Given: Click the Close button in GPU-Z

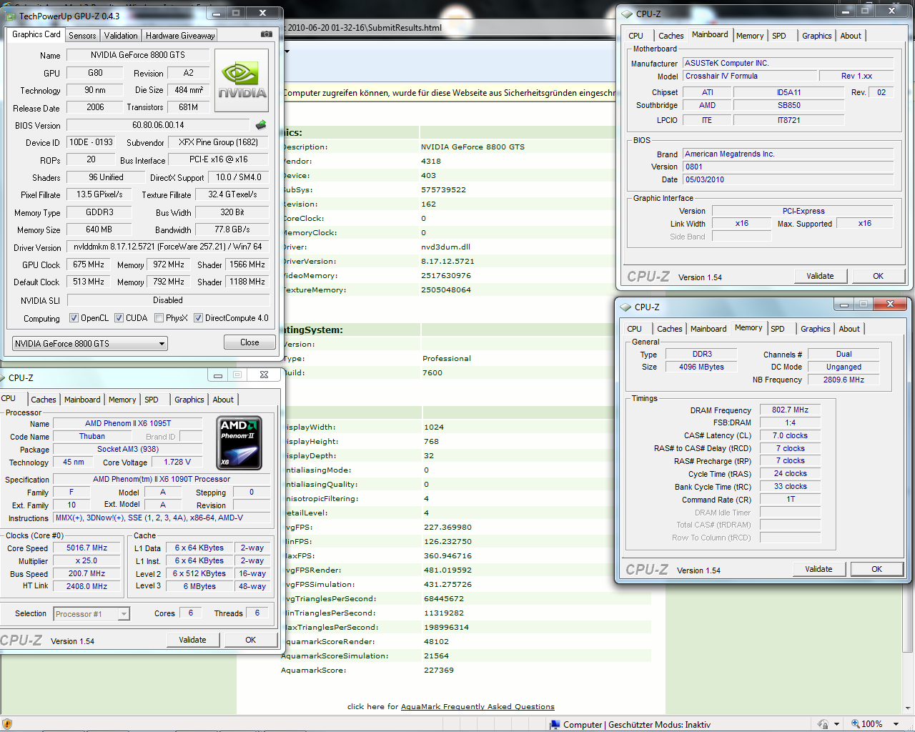Looking at the screenshot, I should point(249,342).
